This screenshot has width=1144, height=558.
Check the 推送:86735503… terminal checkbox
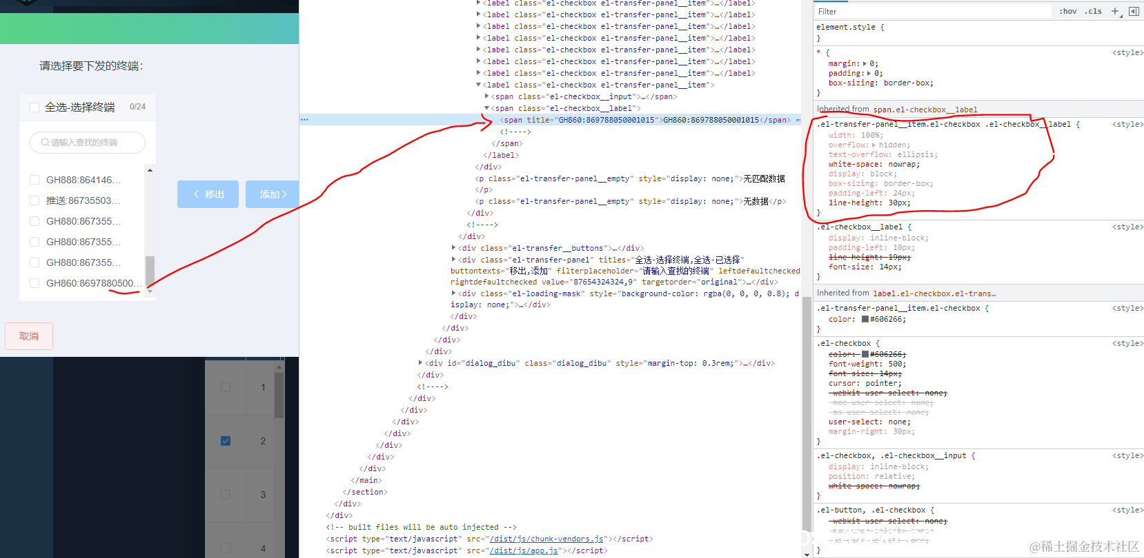click(x=34, y=200)
